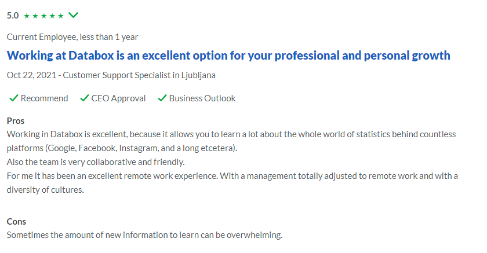Click the CEO Approval green checkmark
This screenshot has height=253, width=487.
click(x=85, y=98)
